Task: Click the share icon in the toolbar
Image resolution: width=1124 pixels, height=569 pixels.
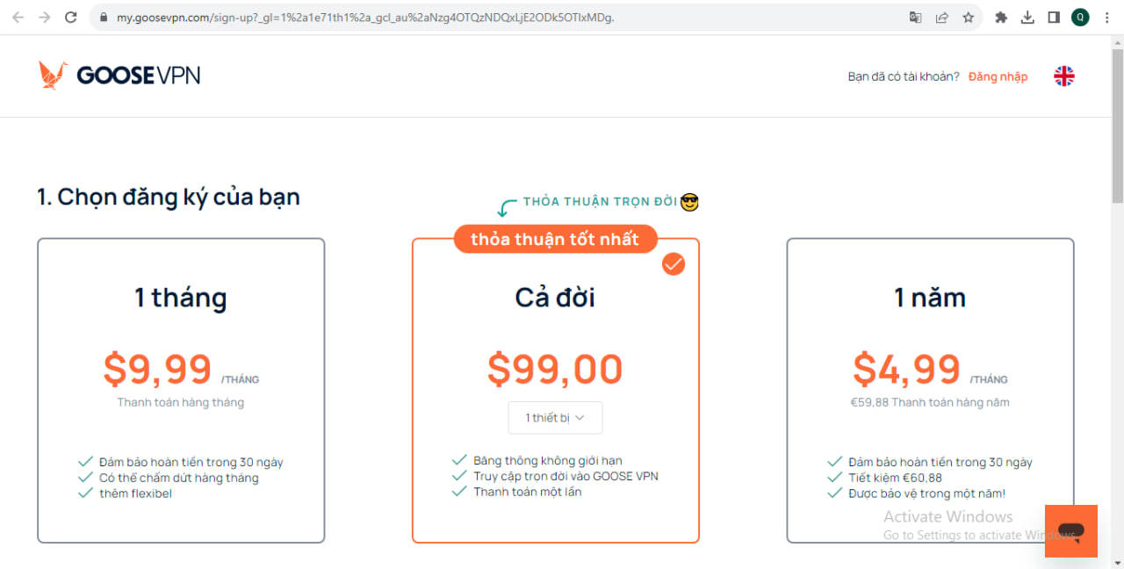Action: [x=942, y=17]
